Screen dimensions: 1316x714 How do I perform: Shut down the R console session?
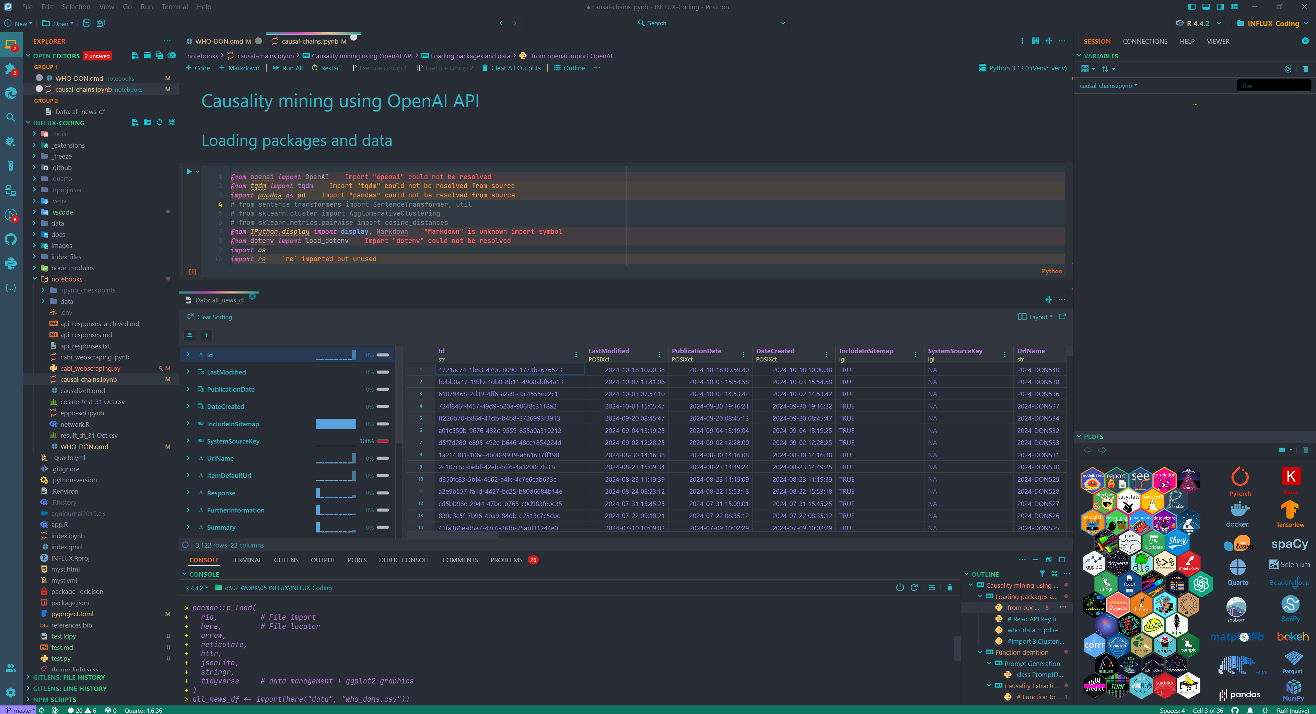coord(900,588)
